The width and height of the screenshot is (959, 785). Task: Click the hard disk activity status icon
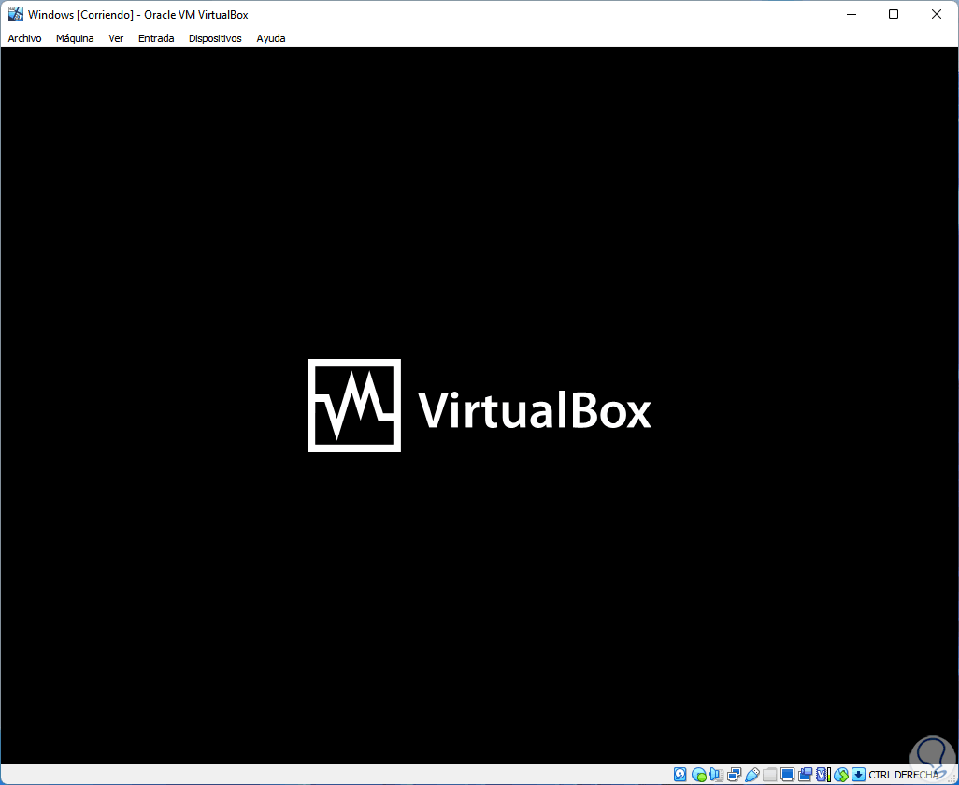click(x=680, y=775)
